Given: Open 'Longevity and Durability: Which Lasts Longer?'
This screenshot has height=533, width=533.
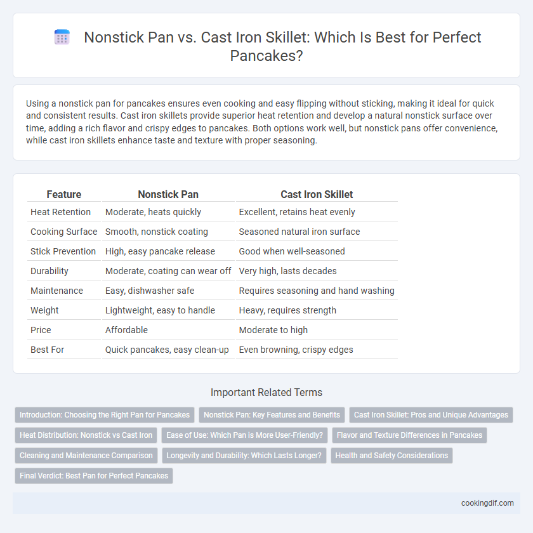Looking at the screenshot, I should coord(244,456).
